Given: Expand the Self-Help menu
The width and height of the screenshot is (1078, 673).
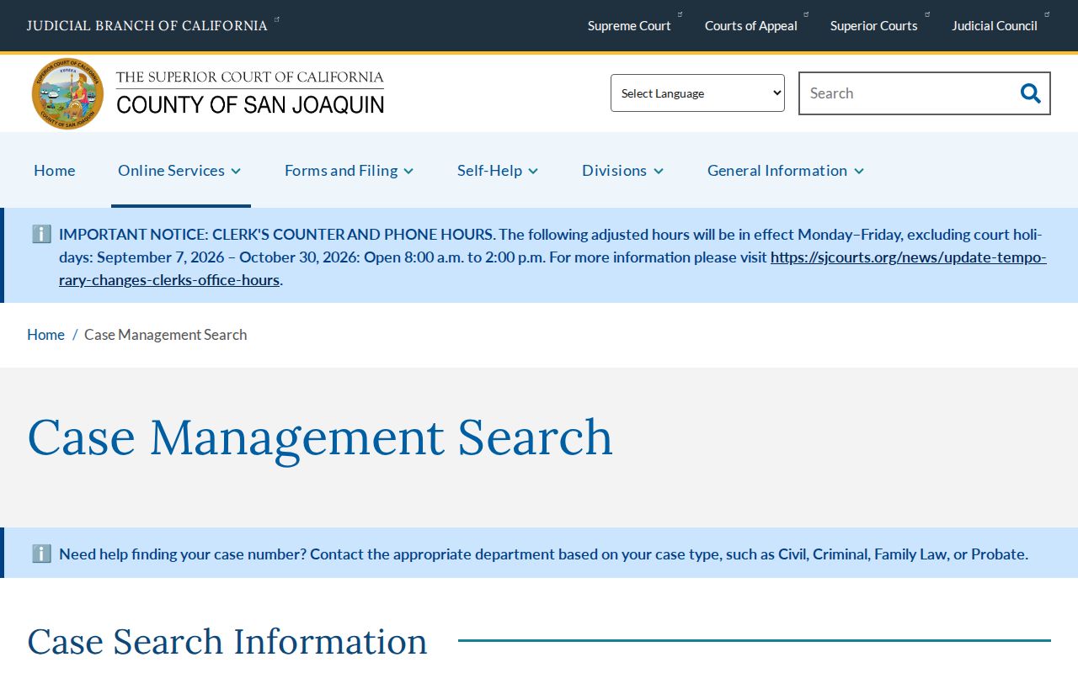Looking at the screenshot, I should (x=498, y=170).
